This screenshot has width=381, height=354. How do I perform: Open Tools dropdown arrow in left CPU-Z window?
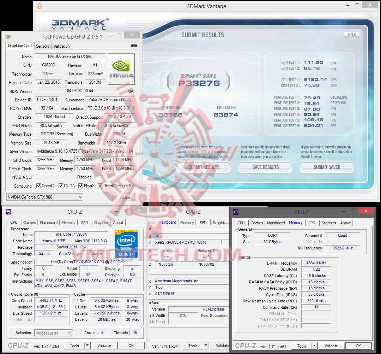coord(87,346)
